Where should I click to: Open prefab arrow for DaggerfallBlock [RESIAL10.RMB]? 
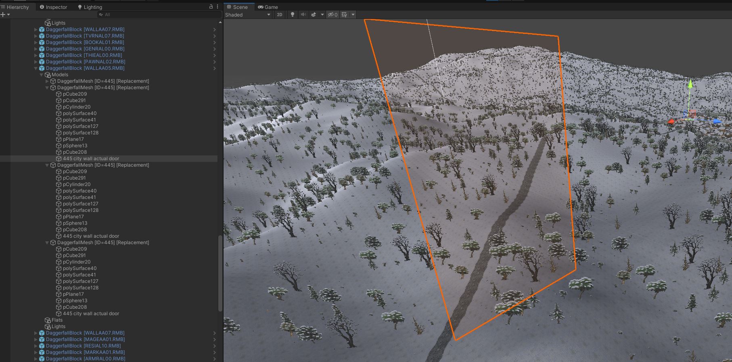pyautogui.click(x=214, y=346)
